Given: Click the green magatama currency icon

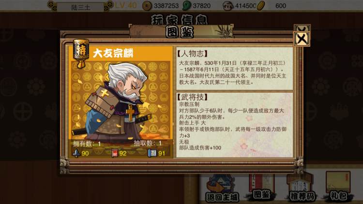Looking at the screenshot, I should click(x=187, y=5).
